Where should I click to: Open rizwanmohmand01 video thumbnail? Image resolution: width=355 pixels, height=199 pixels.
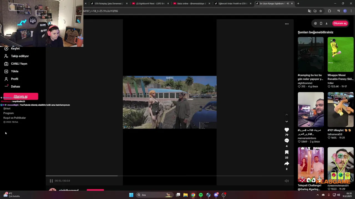[x=341, y=164]
